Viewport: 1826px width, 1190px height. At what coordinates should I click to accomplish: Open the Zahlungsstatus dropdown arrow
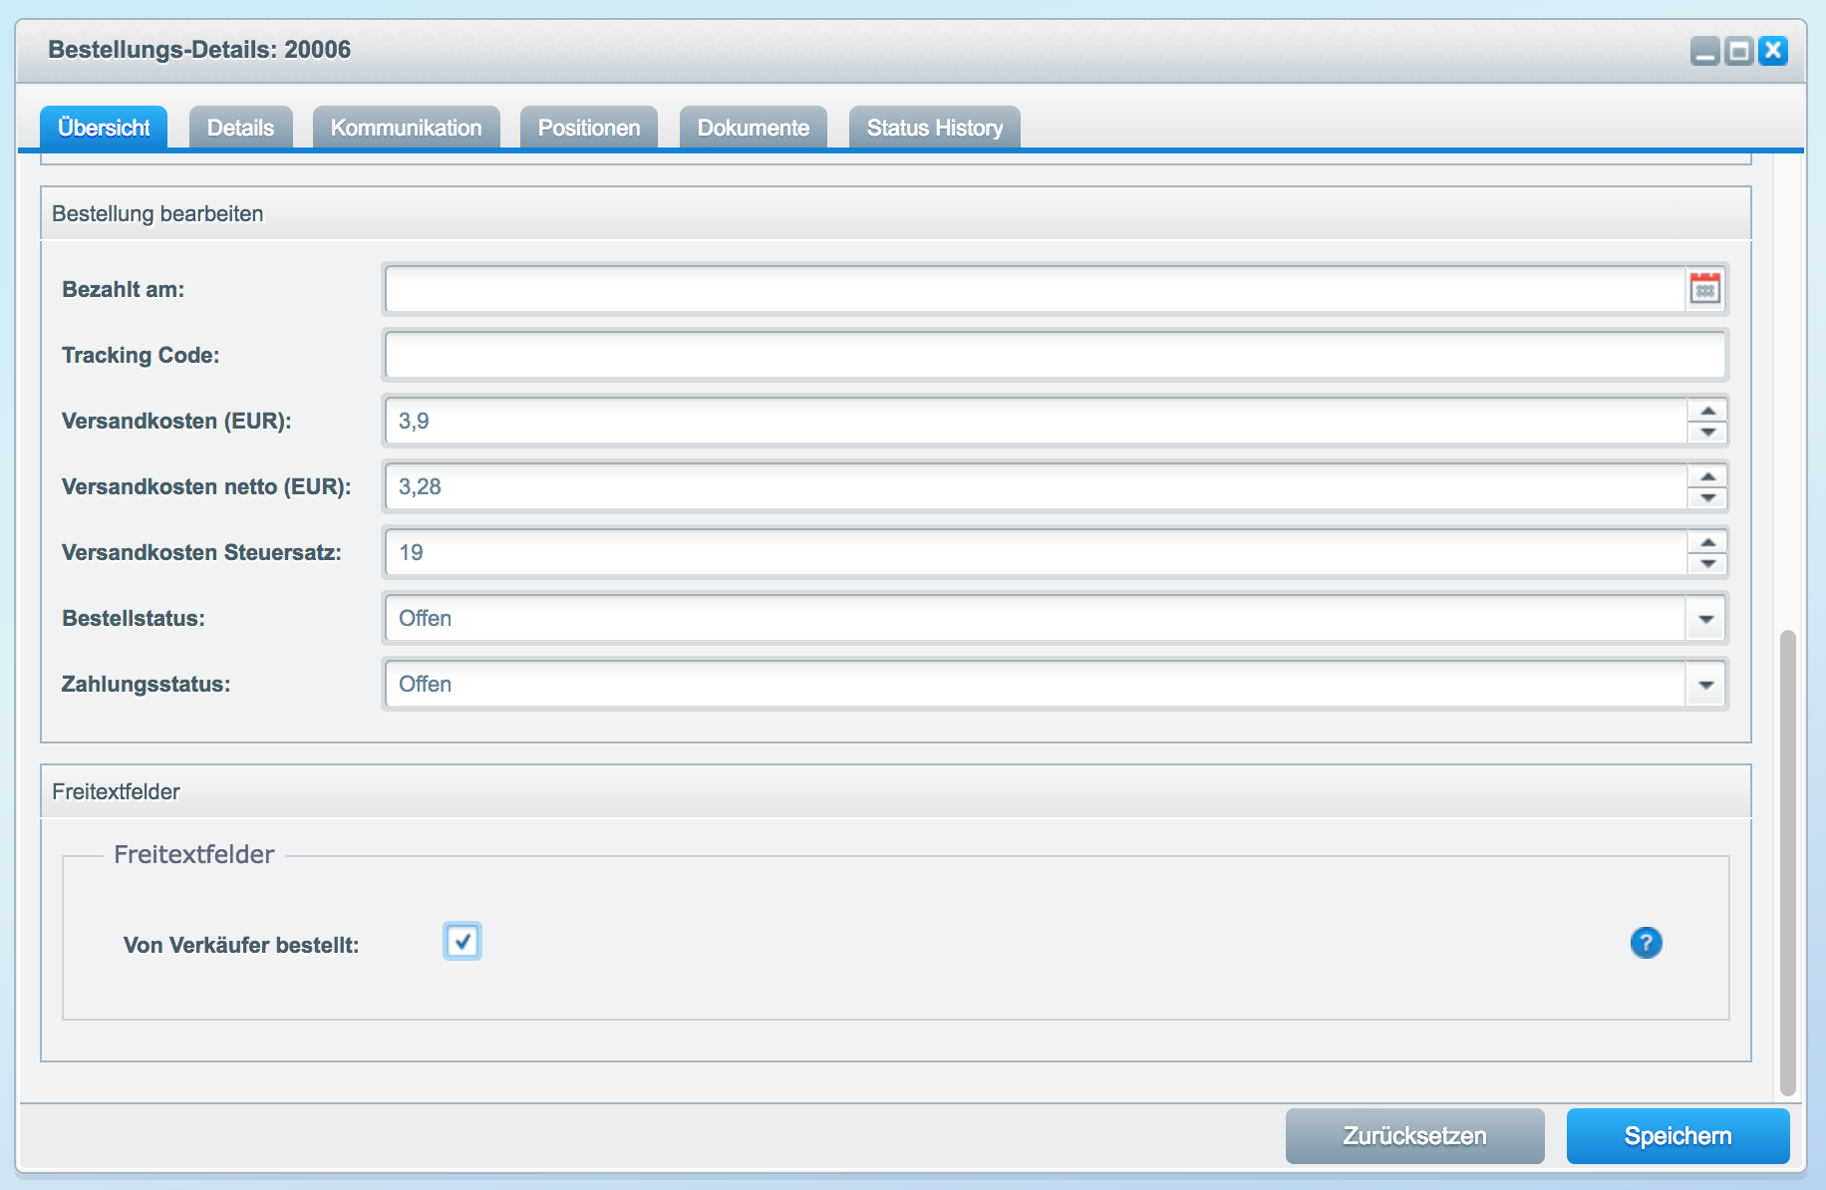coord(1705,685)
